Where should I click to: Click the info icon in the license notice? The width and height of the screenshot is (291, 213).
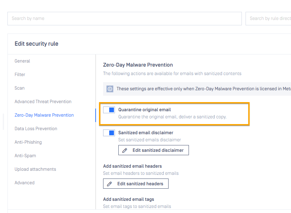coord(110,89)
